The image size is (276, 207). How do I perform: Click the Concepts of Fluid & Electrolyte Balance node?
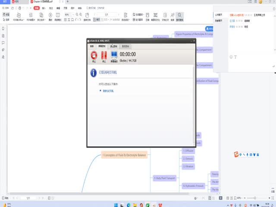pyautogui.click(x=124, y=155)
